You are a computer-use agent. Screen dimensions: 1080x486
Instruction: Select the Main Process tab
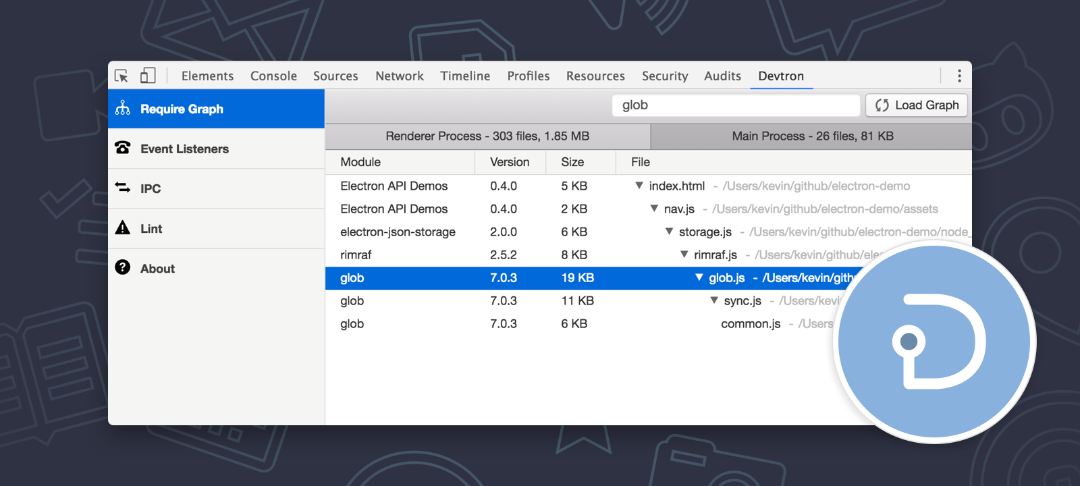[x=812, y=136]
